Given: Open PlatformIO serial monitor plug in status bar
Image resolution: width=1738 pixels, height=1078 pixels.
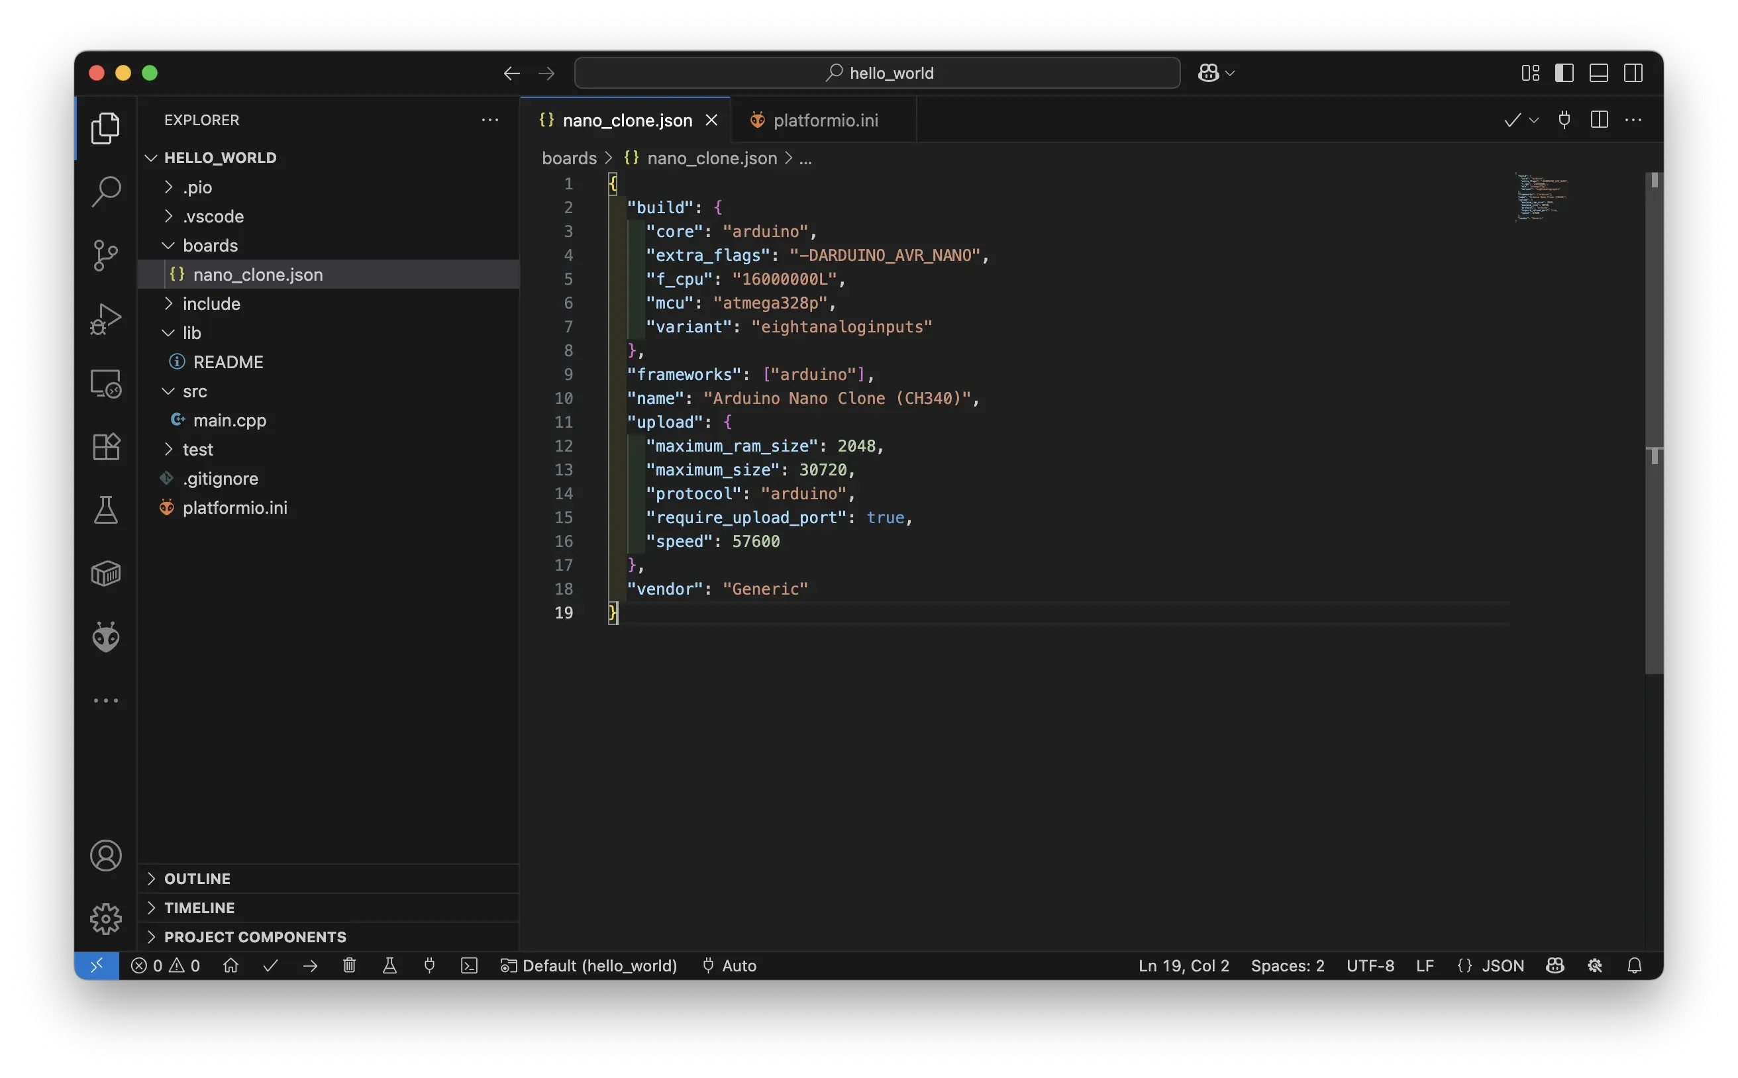Looking at the screenshot, I should 429,965.
